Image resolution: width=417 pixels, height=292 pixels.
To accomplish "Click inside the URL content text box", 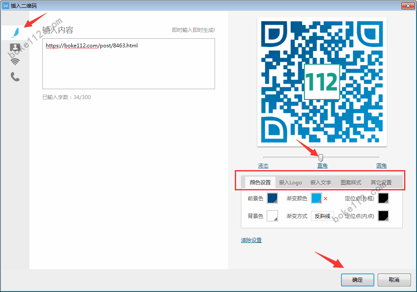I will pos(129,64).
